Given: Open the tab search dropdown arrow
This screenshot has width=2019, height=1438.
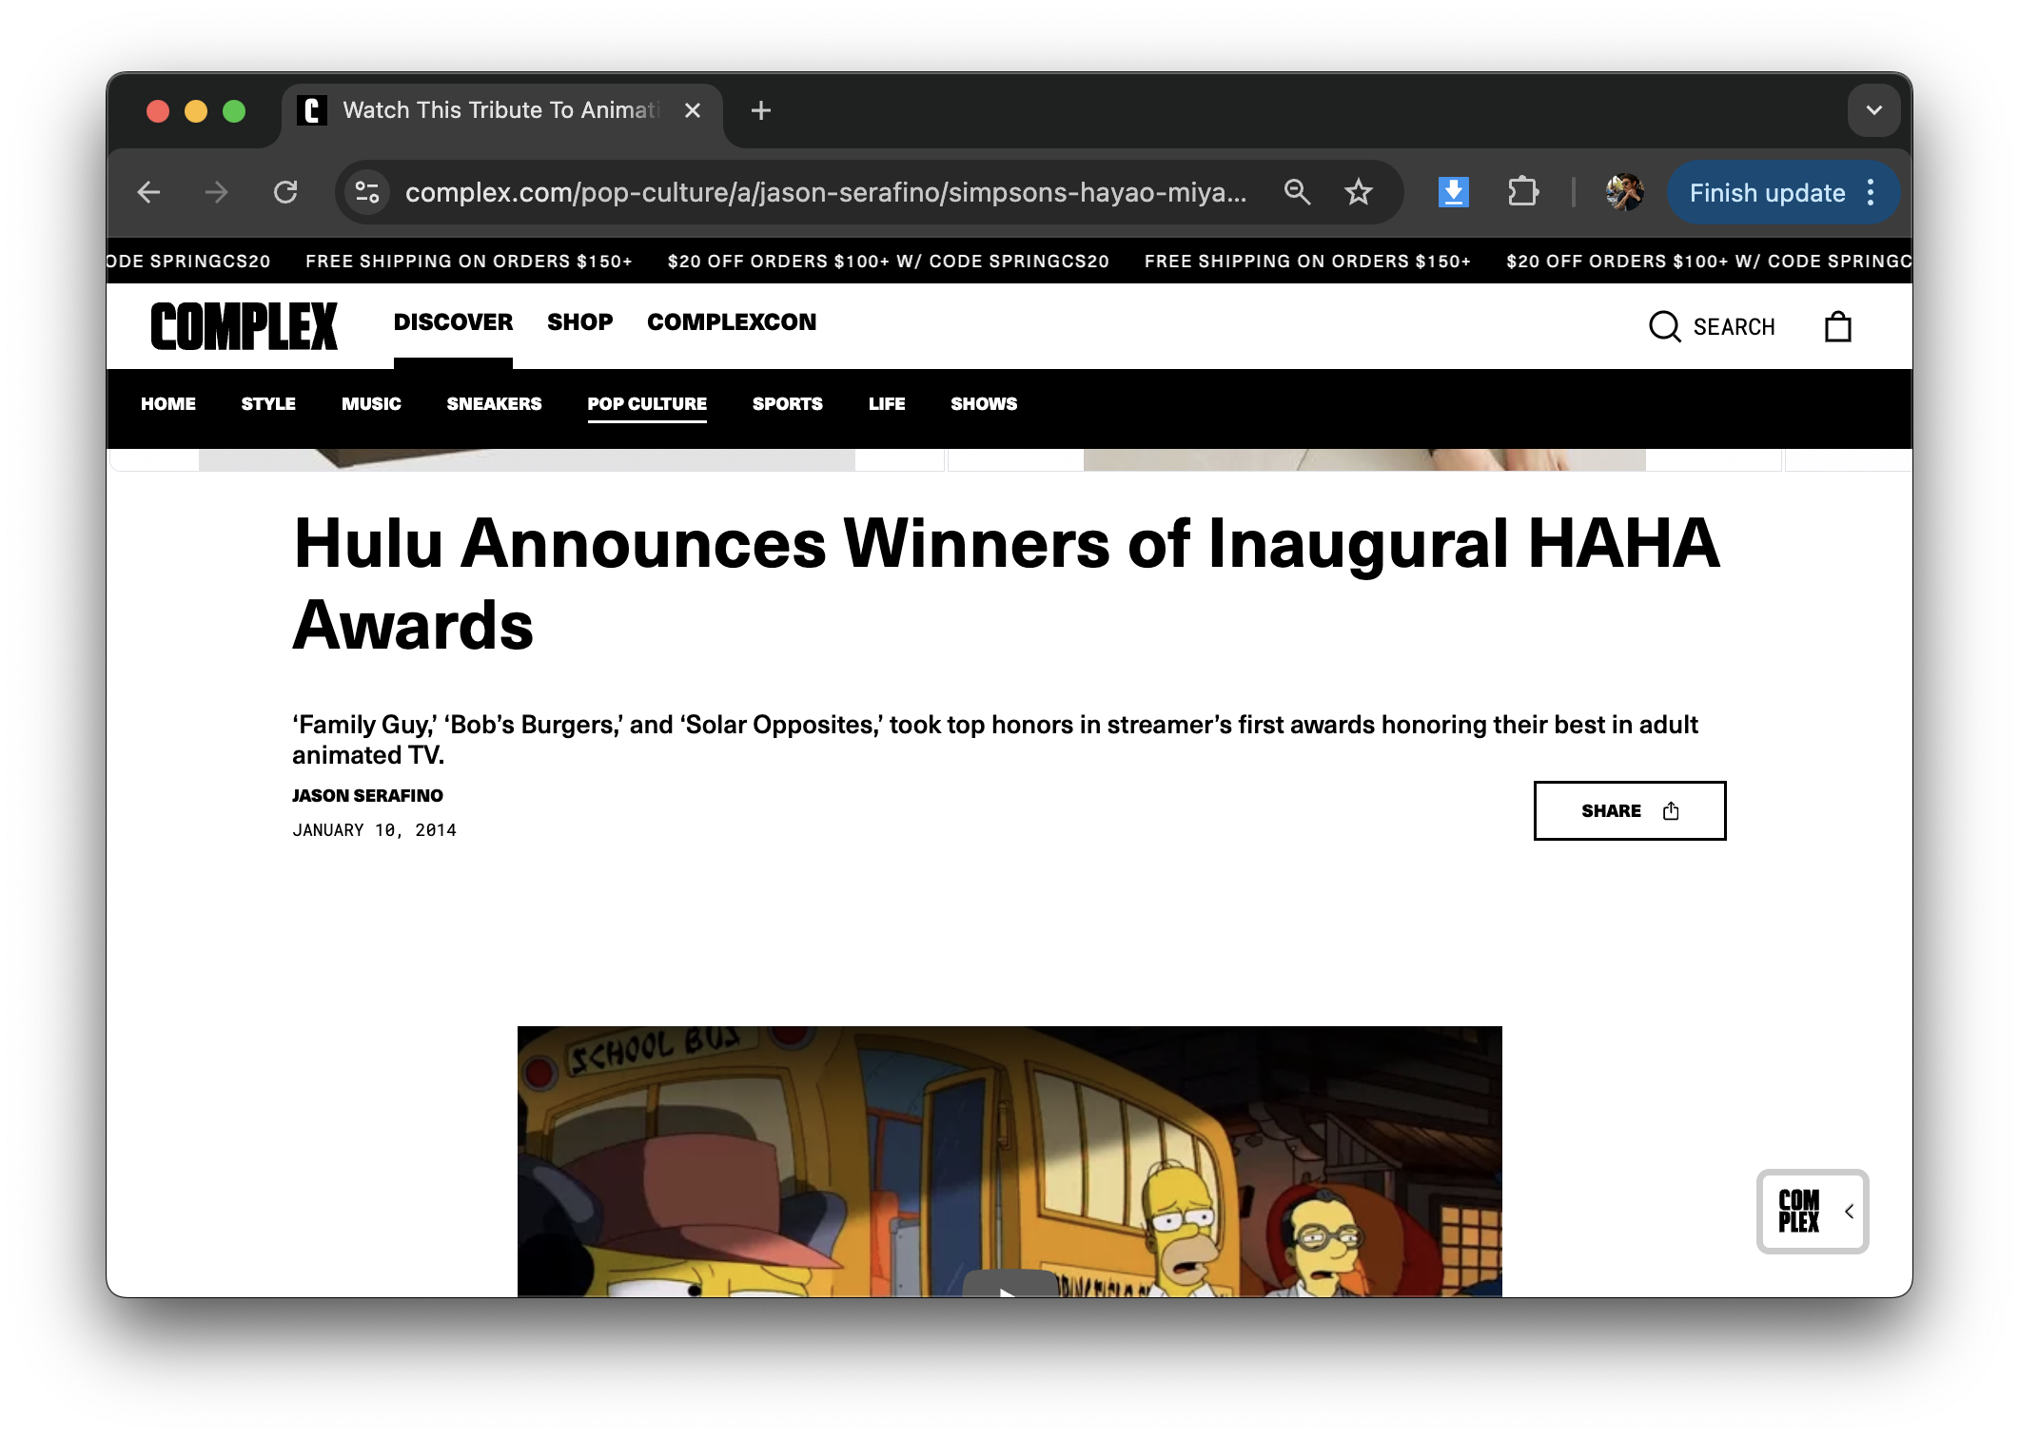Looking at the screenshot, I should [1873, 110].
